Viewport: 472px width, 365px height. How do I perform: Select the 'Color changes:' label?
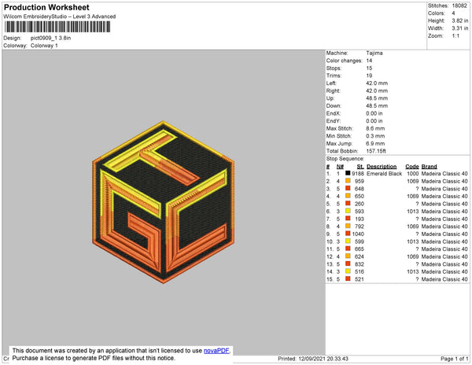344,61
